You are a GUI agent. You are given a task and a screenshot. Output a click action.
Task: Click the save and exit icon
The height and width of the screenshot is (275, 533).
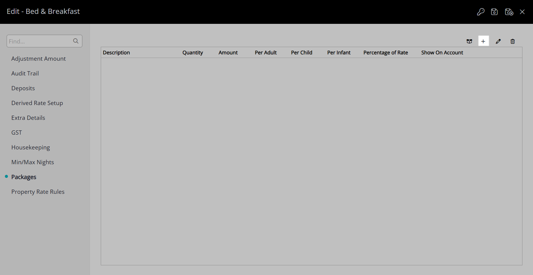click(x=509, y=12)
